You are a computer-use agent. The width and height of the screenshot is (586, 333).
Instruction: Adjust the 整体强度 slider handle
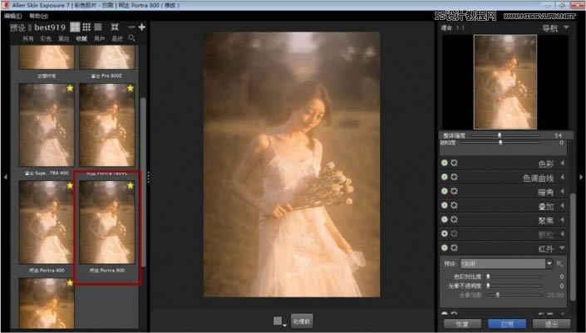pyautogui.click(x=500, y=135)
